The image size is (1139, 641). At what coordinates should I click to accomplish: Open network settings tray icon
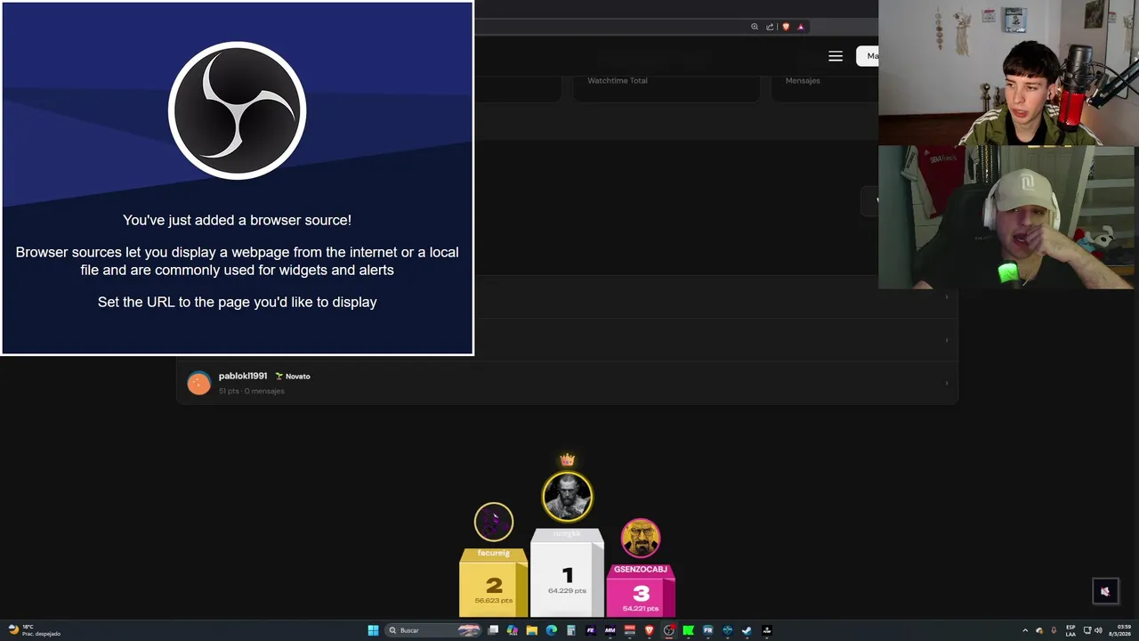pyautogui.click(x=1087, y=630)
